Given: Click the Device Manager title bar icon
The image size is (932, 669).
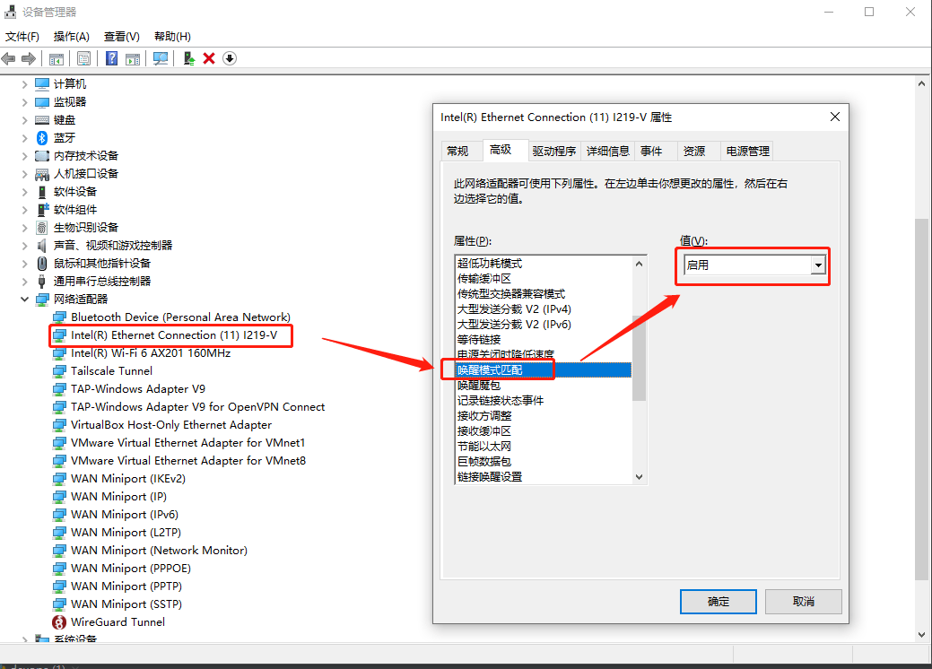Looking at the screenshot, I should click(10, 12).
